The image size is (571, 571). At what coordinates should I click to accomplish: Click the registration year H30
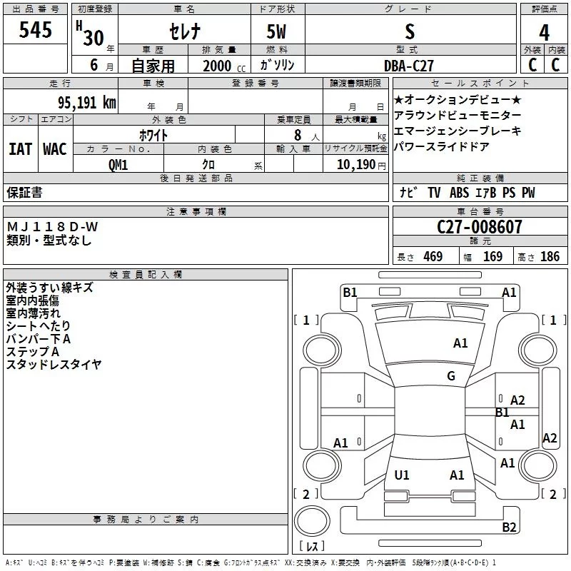pyautogui.click(x=90, y=34)
